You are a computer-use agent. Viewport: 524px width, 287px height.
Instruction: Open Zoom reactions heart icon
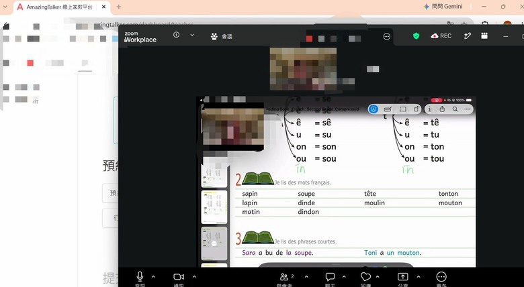[x=365, y=277]
